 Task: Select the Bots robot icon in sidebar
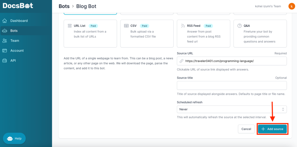[x=5, y=31]
